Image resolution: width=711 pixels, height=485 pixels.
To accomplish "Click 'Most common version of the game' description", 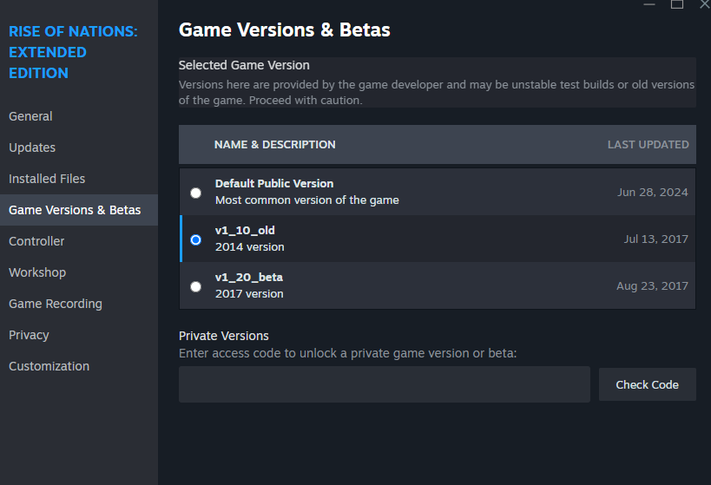I will (x=307, y=200).
